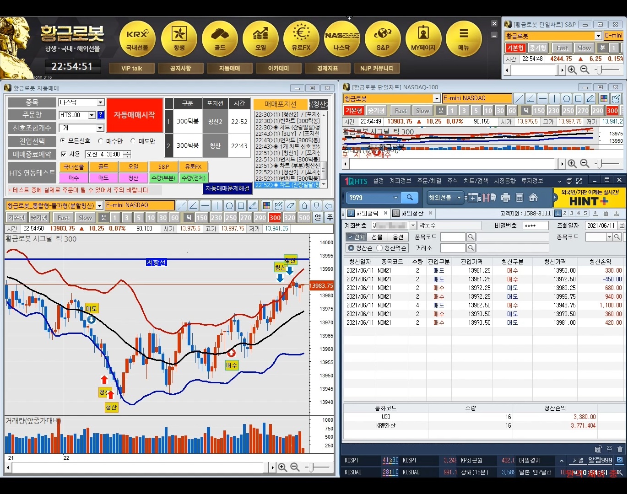Viewport: 628px width, 494px height.
Task: Zoom out on the main chart
Action: pyautogui.click(x=295, y=467)
